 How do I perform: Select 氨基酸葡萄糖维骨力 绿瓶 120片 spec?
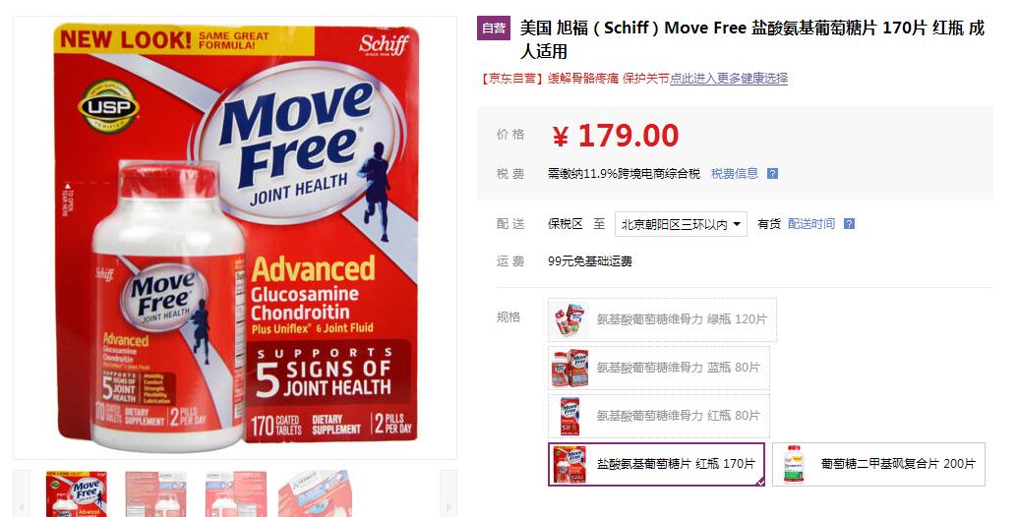click(x=662, y=319)
